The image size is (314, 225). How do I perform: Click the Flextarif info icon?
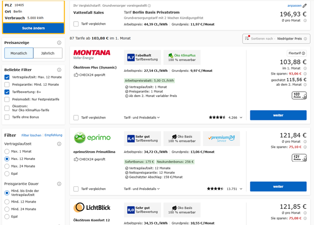coord(303,53)
